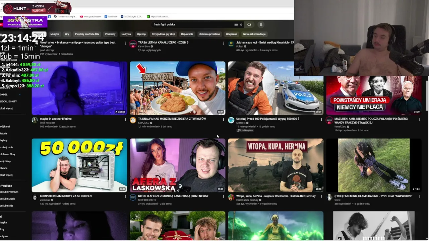This screenshot has width=429, height=241.
Task: Open three-dot menu for 'Wtopa, kupa, her*ina' video
Action: pyautogui.click(x=322, y=196)
